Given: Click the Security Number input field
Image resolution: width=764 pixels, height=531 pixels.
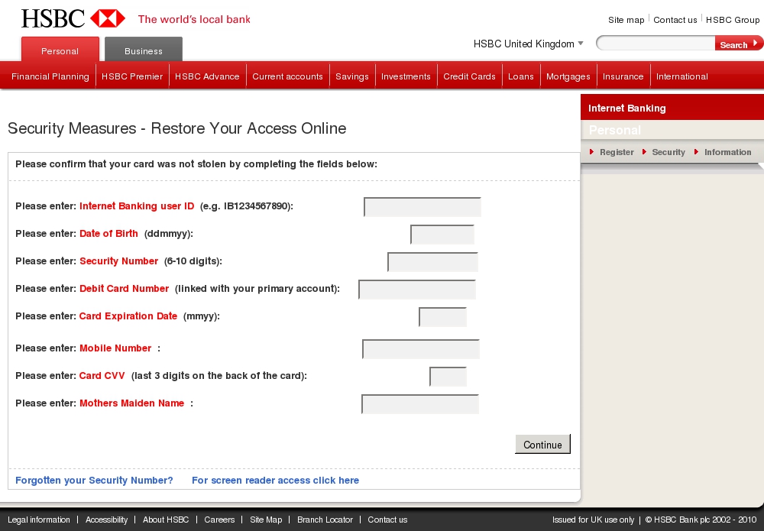Looking at the screenshot, I should tap(432, 262).
